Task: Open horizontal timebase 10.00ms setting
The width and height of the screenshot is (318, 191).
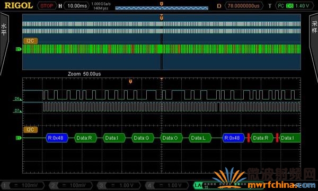Action: (x=77, y=6)
